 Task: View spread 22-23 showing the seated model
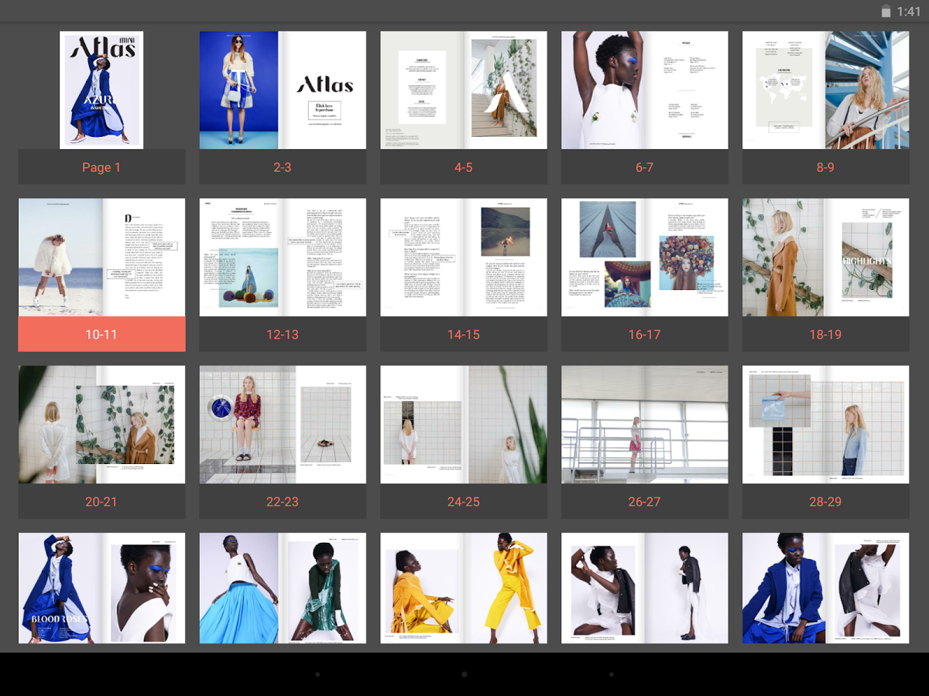point(283,424)
